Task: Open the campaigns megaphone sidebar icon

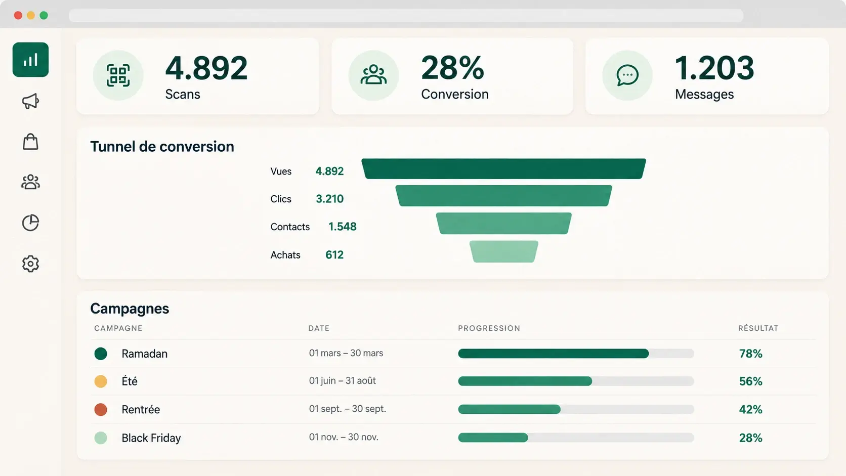Action: (30, 101)
